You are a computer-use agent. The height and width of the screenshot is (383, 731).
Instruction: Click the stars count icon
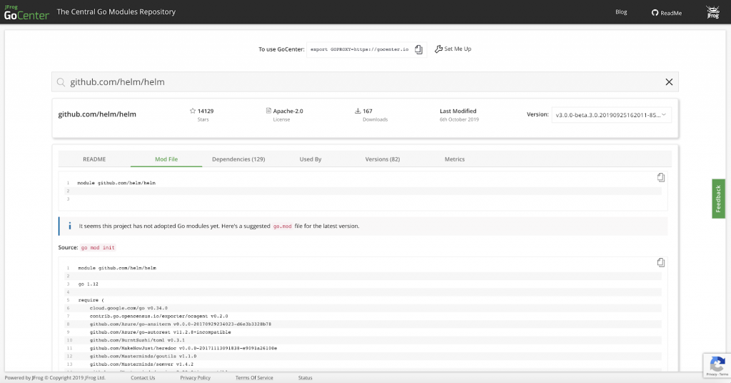tap(193, 111)
